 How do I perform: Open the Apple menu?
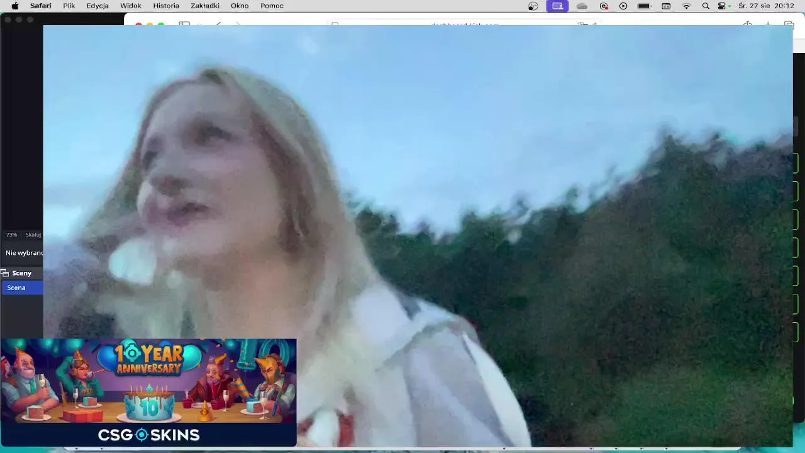[15, 6]
